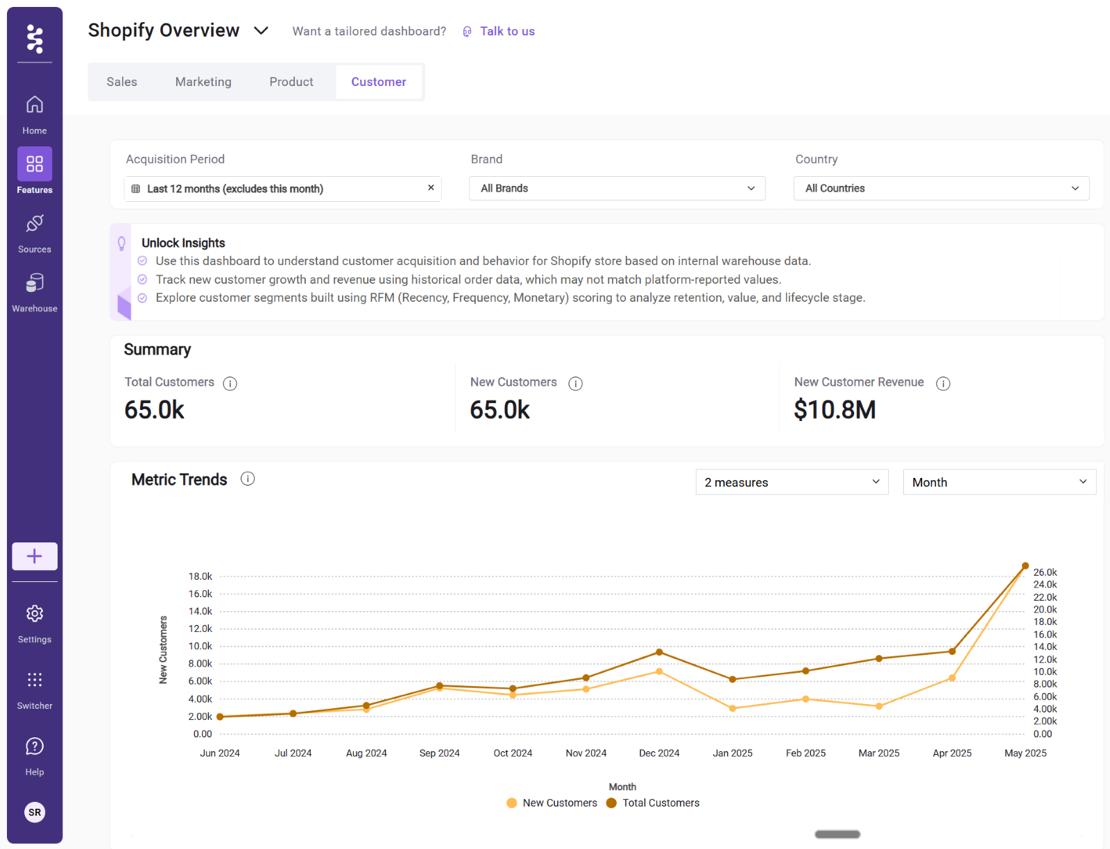The width and height of the screenshot is (1110, 849).
Task: Click info icon next to New Customer Revenue
Action: 943,384
